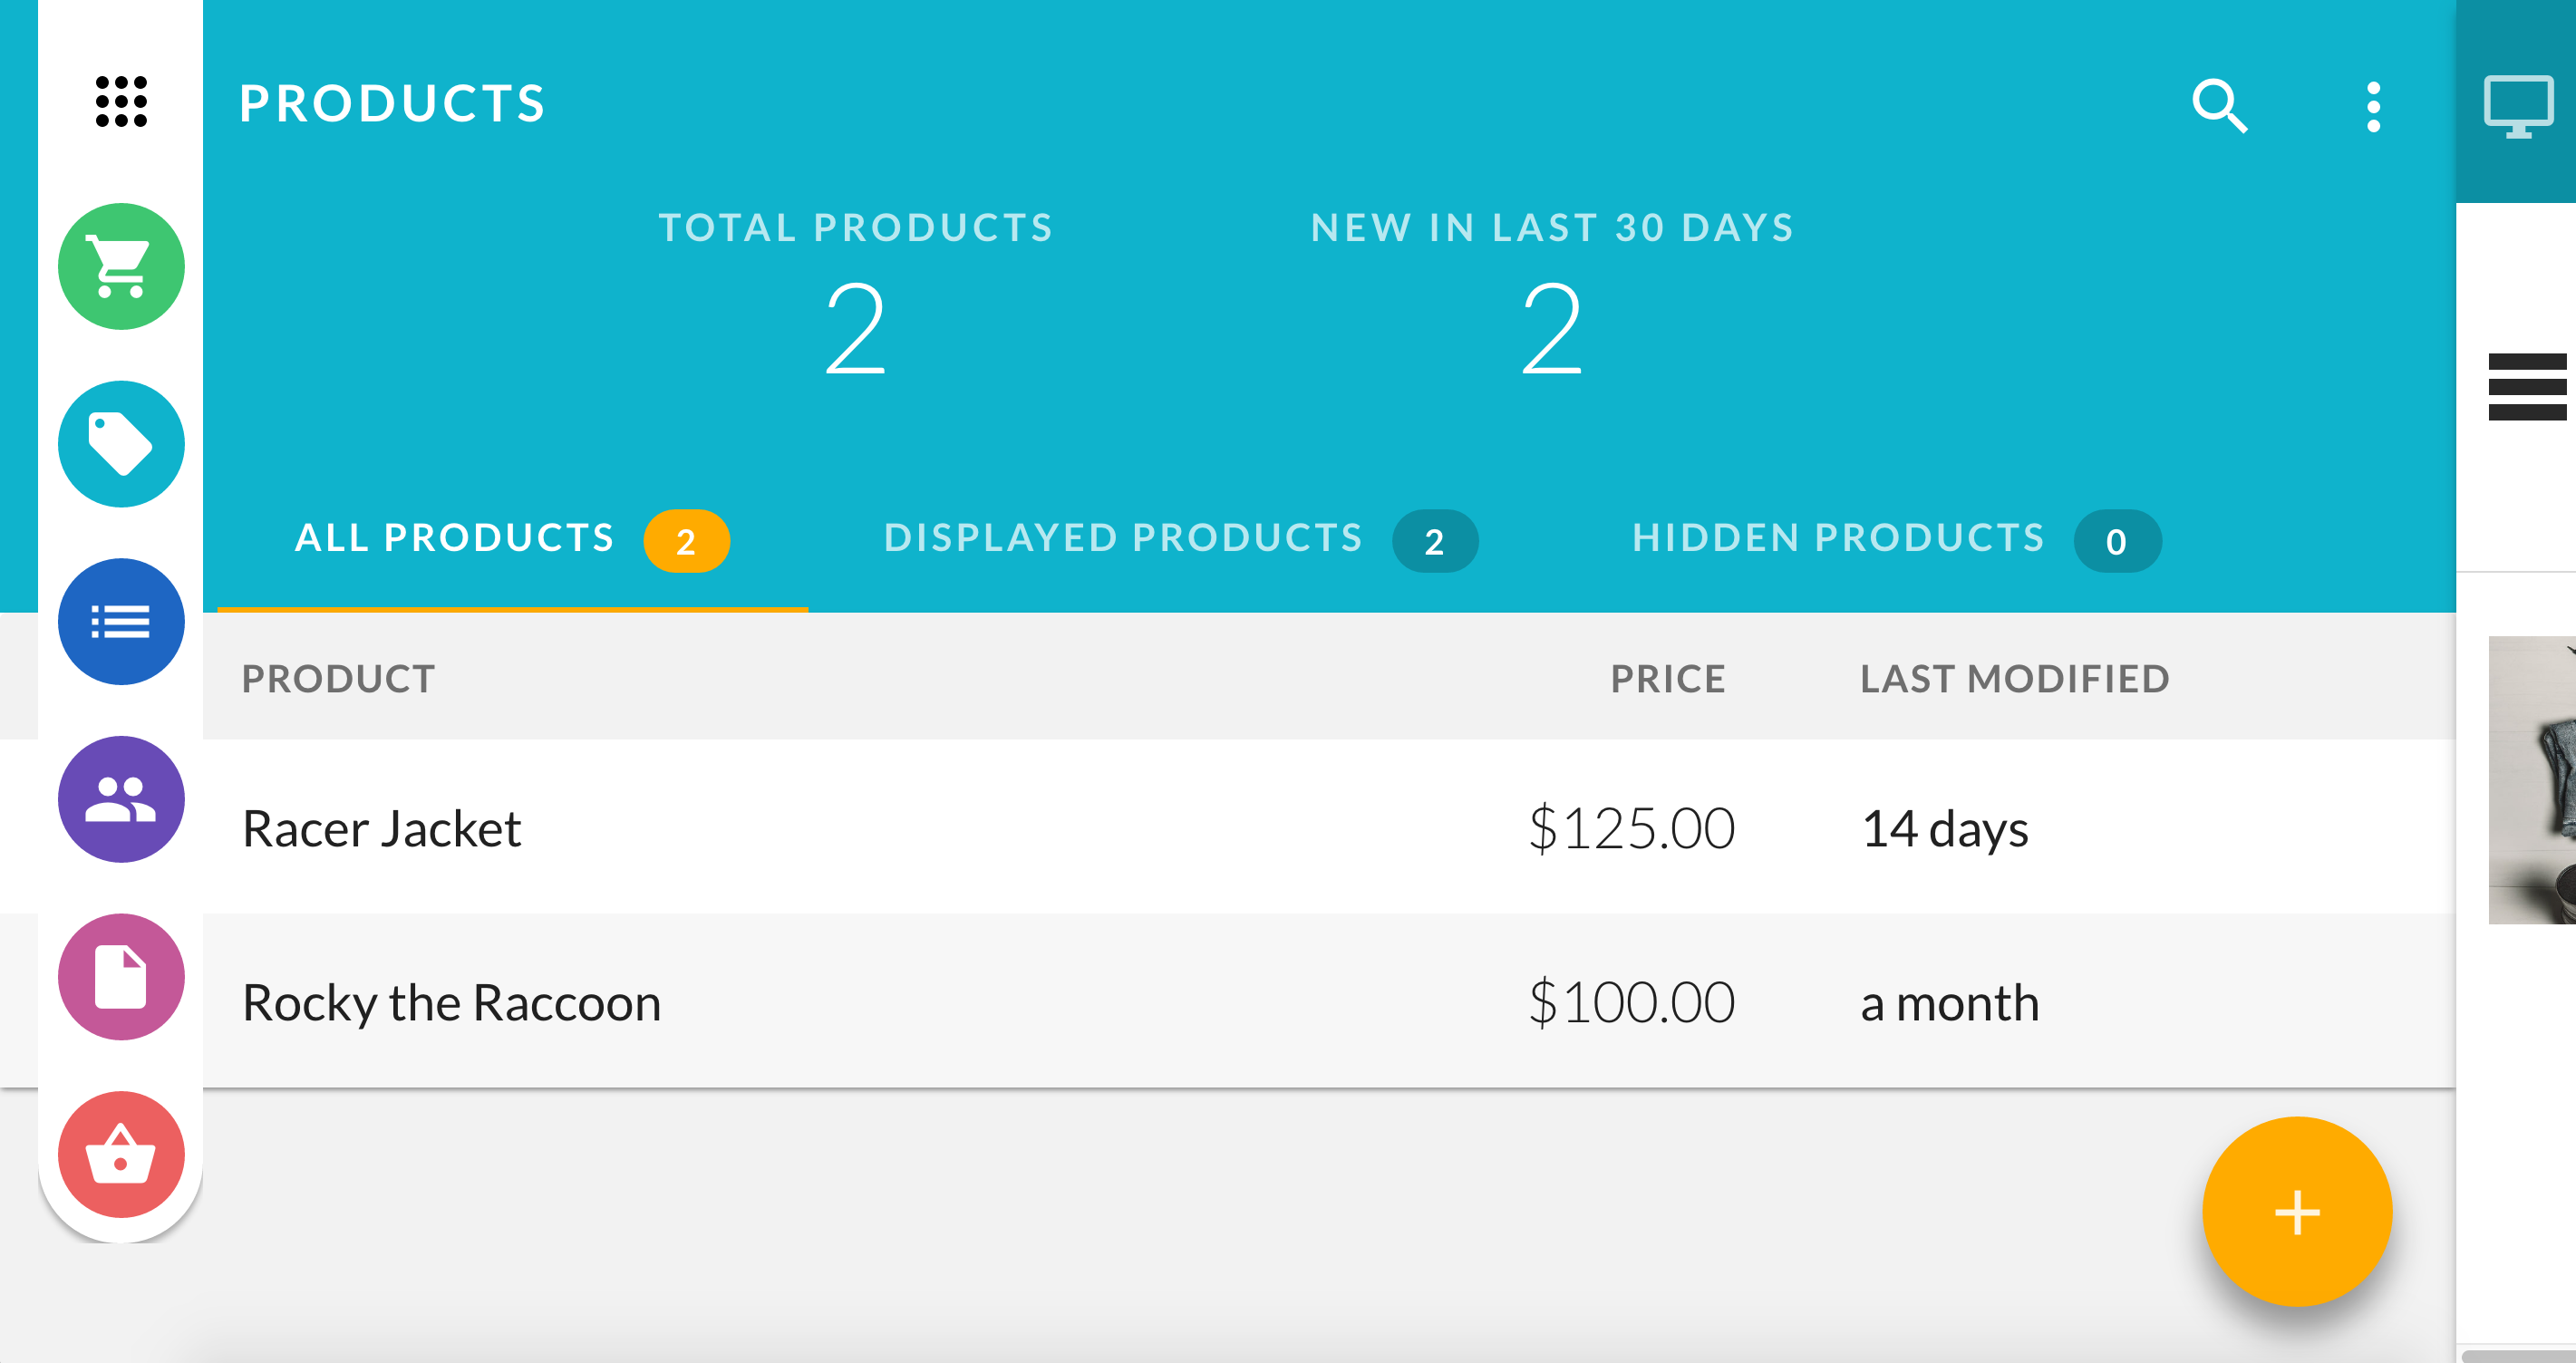Open the Racer Jacket product row
The width and height of the screenshot is (2576, 1363).
1228,827
